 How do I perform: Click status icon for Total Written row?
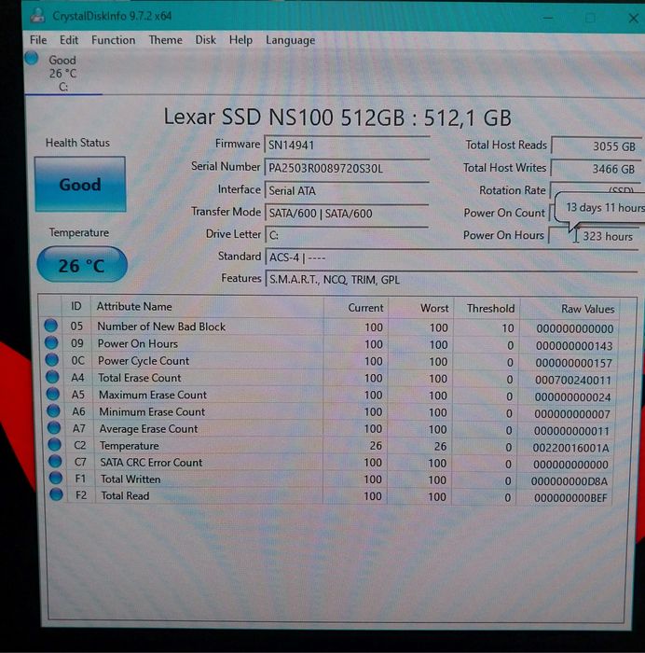(x=56, y=478)
